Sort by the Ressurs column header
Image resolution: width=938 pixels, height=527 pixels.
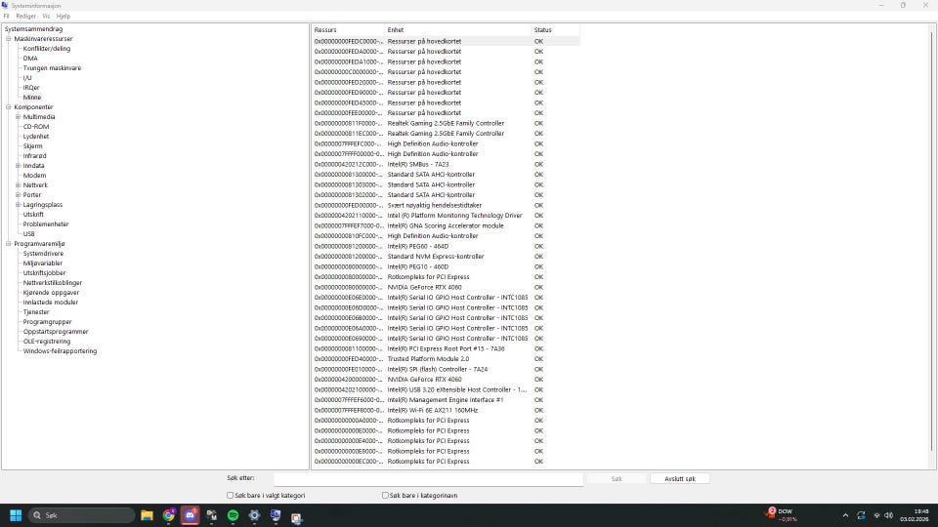click(x=348, y=30)
